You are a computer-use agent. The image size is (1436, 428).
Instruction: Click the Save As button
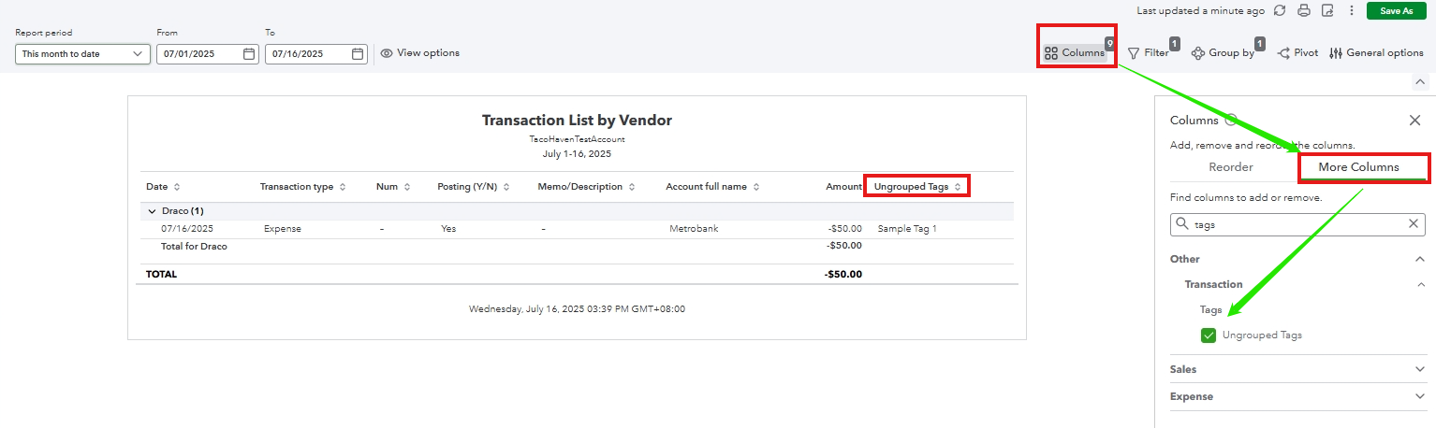tap(1396, 10)
